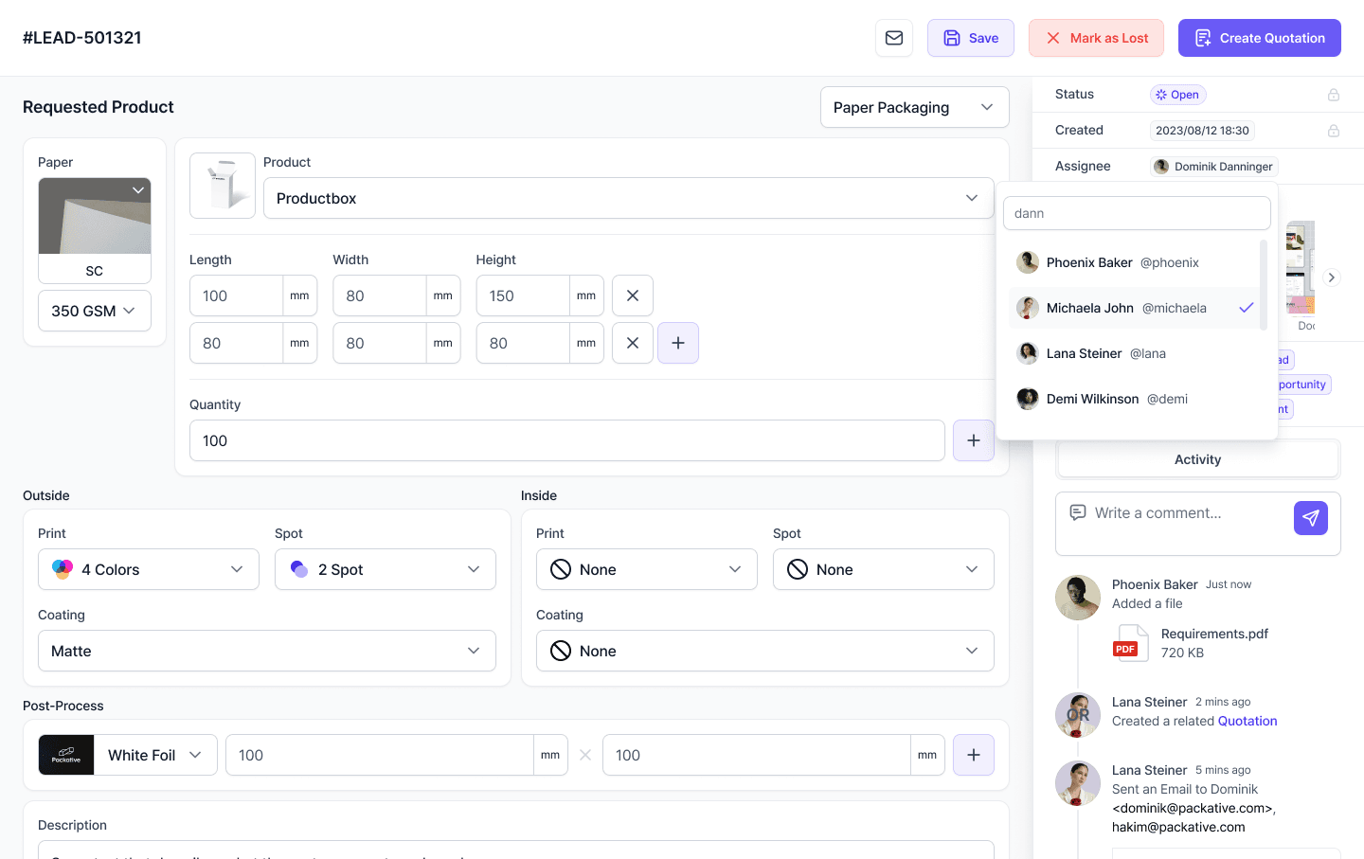Change paper weight via the 350 GSM dropdown

pos(94,311)
